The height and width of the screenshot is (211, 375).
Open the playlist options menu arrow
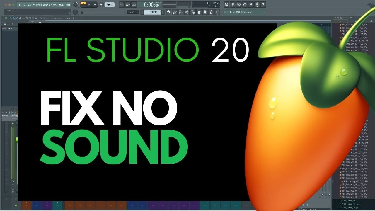pyautogui.click(x=3, y=18)
